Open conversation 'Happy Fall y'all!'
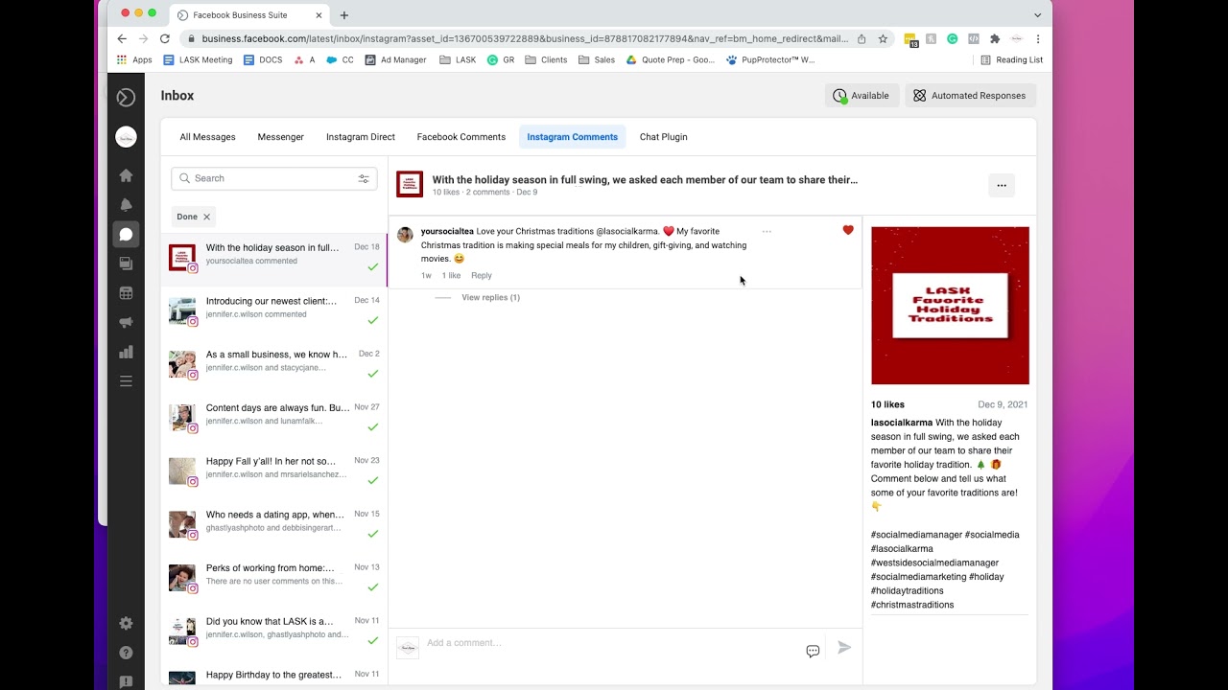 [x=274, y=474]
